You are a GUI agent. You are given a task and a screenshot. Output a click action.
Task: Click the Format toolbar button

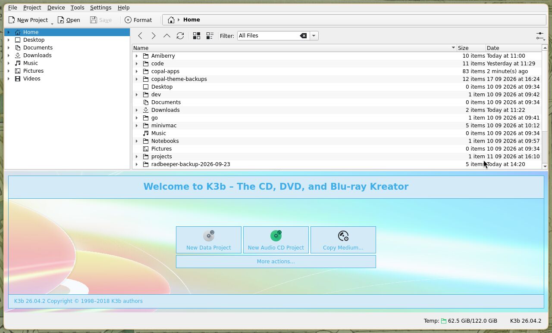(x=138, y=20)
